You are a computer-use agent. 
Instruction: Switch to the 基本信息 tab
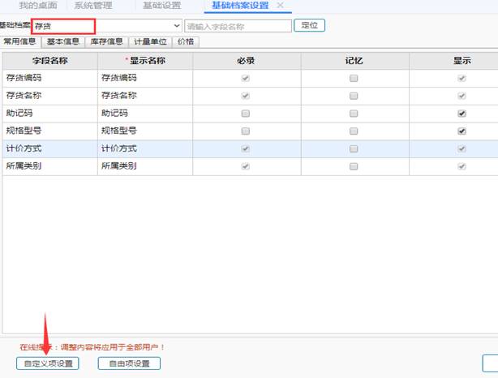click(62, 41)
